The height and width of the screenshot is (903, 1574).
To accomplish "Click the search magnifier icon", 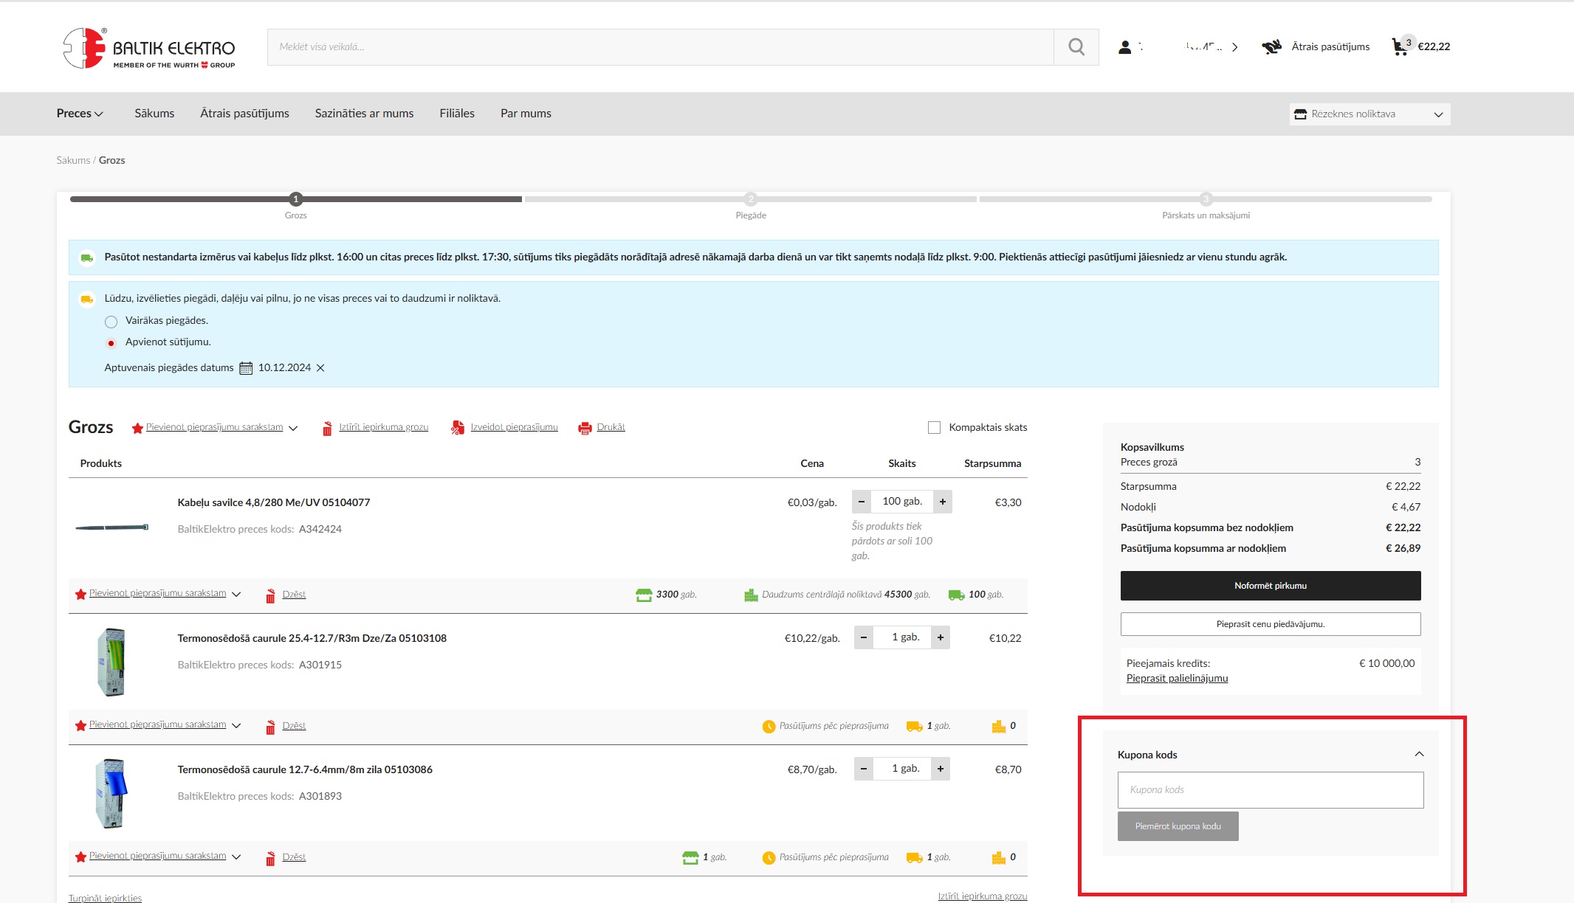I will [x=1076, y=47].
